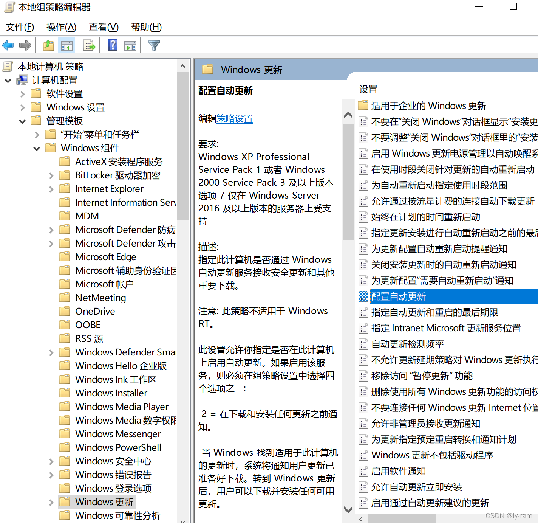538x523 pixels.
Task: Select the Windows Media Player tree folder
Action: (x=122, y=407)
